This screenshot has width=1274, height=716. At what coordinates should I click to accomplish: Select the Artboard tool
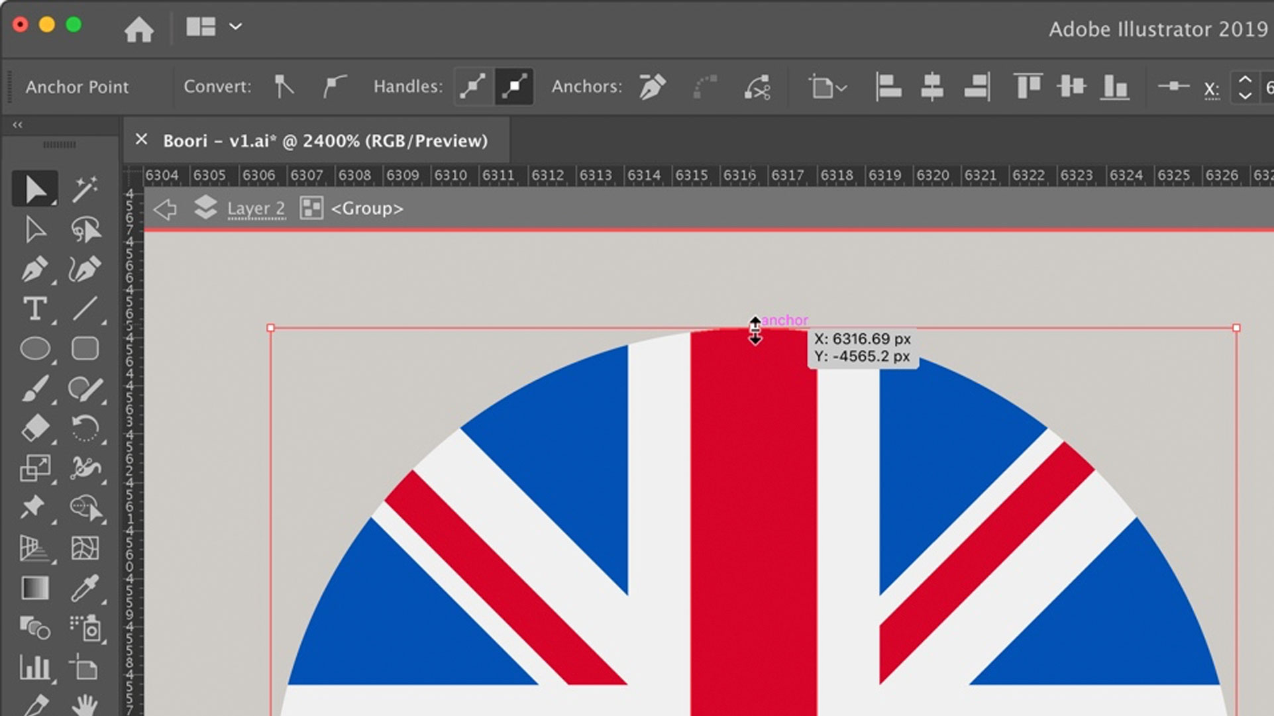click(85, 668)
